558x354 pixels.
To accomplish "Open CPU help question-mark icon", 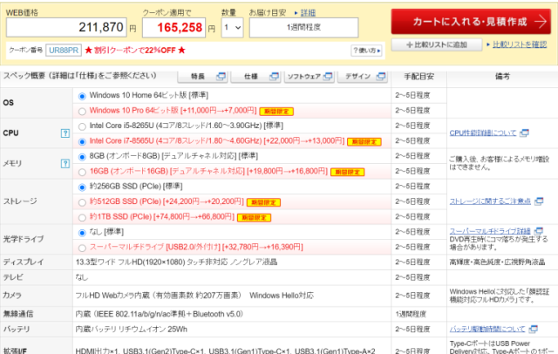I will coord(65,133).
